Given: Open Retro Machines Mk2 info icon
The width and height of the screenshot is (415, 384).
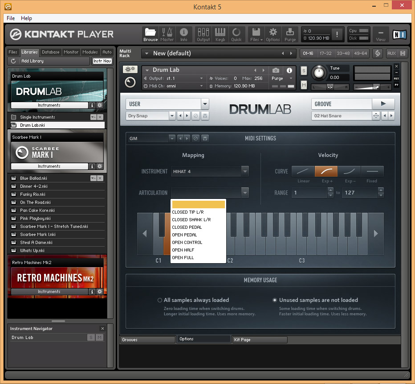Looking at the screenshot, I should 92,292.
